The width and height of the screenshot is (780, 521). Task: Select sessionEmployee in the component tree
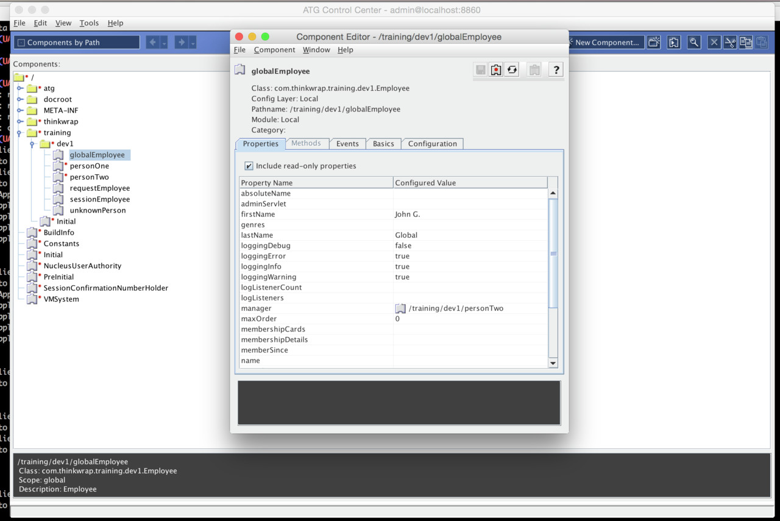click(x=99, y=199)
